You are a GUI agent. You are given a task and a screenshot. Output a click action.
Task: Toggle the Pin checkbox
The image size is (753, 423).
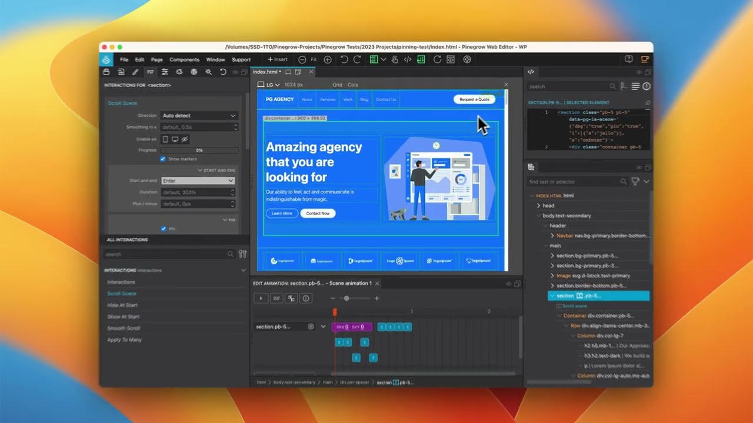coord(163,229)
